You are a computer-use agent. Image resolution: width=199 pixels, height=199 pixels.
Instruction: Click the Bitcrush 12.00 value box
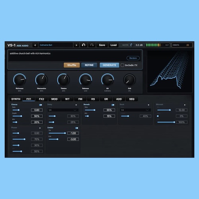[x=181, y=110]
